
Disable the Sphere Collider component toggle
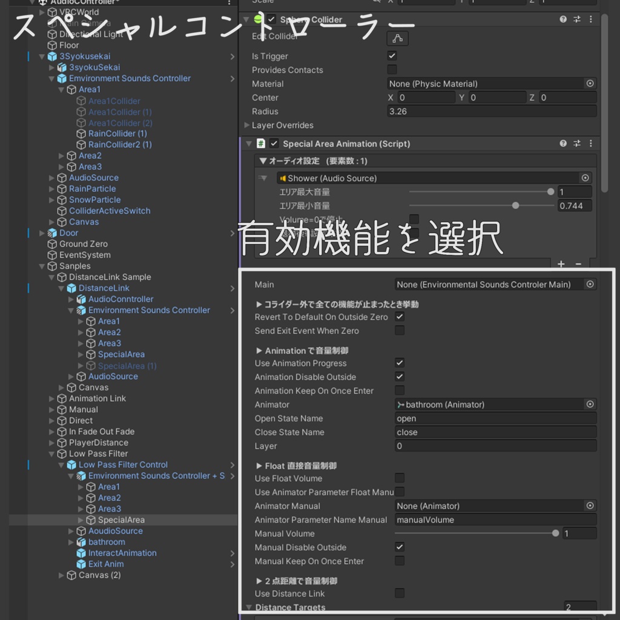(271, 19)
